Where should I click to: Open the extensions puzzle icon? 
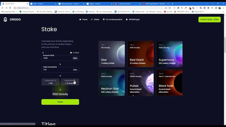tap(208, 8)
